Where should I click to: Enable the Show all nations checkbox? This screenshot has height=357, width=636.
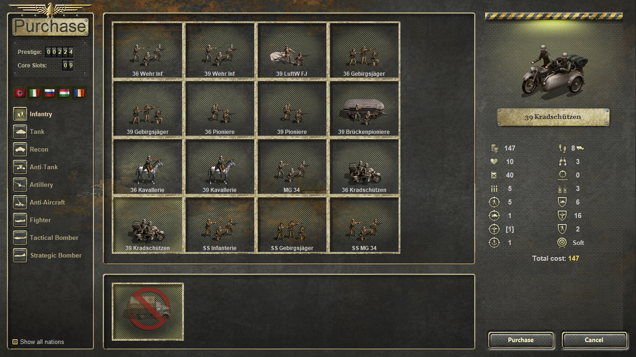pos(15,342)
